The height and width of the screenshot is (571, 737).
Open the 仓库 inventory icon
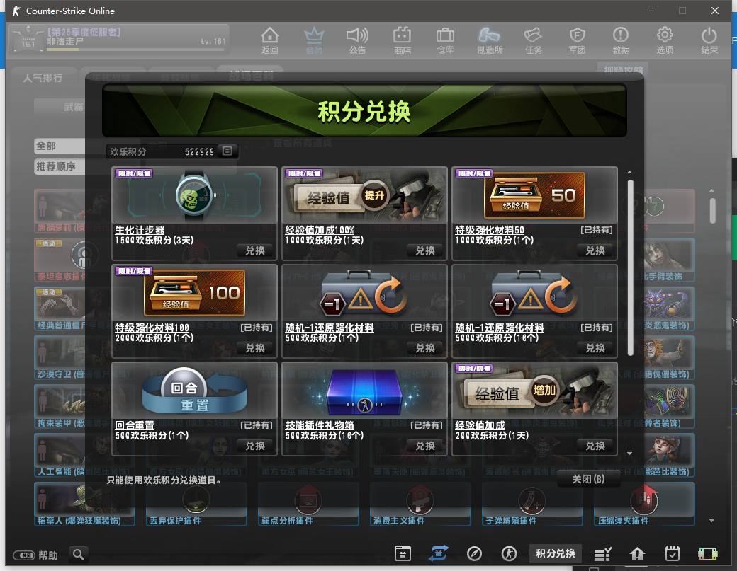click(x=445, y=40)
